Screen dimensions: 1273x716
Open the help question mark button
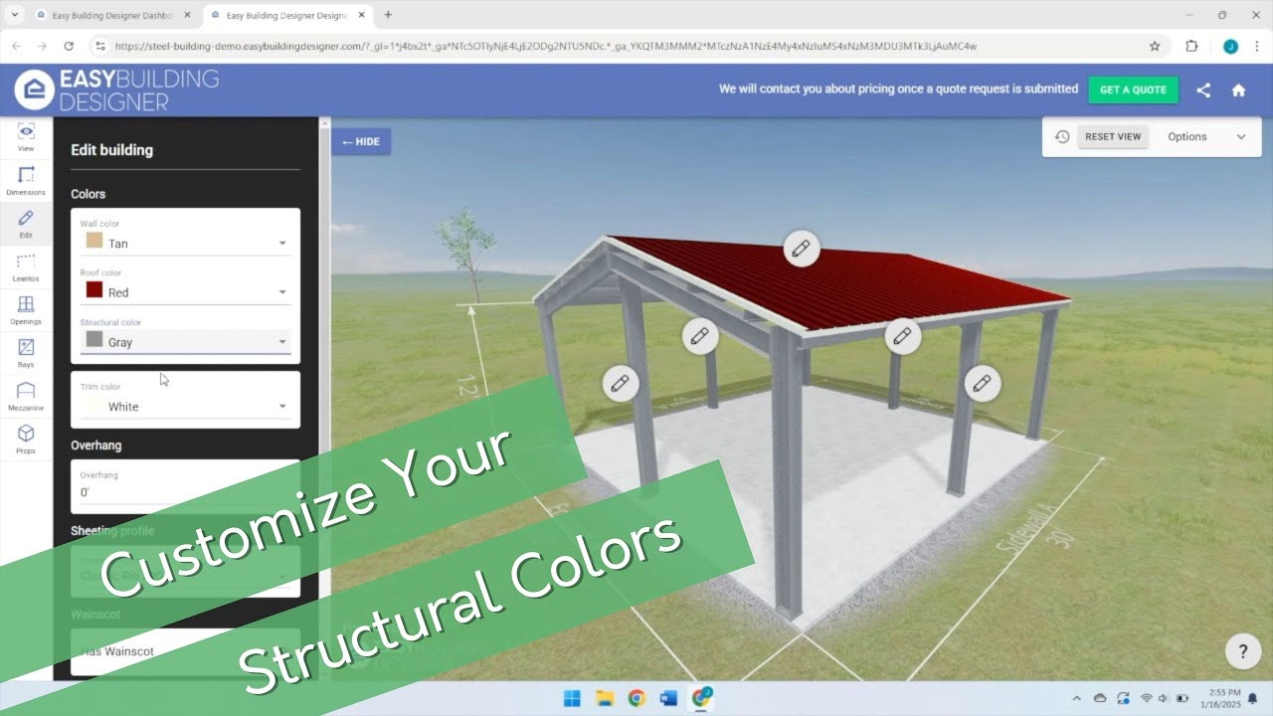pos(1243,652)
